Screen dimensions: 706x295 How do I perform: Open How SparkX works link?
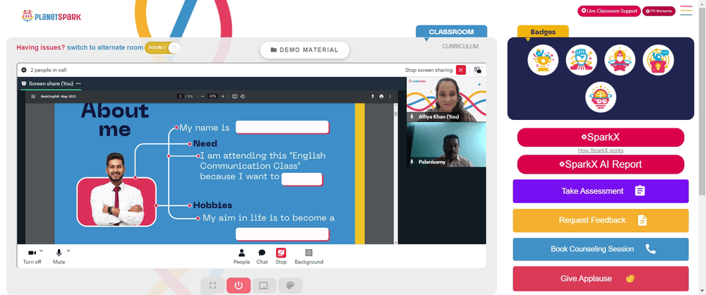[601, 150]
